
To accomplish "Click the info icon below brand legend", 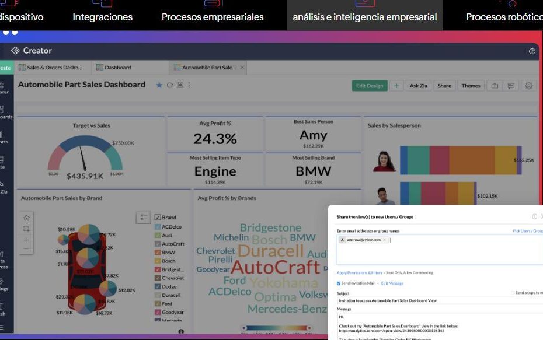I will coord(181,331).
